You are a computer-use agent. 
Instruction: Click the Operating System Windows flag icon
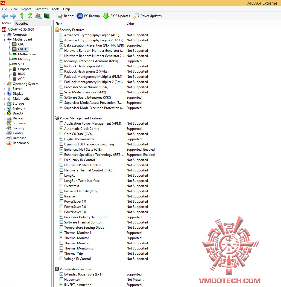click(9, 84)
